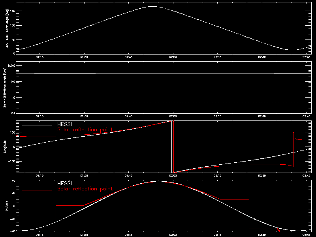The width and height of the screenshot is (316, 237).
Task: Click red vertical longitude wrap line near 02:00
Action: click(173, 147)
